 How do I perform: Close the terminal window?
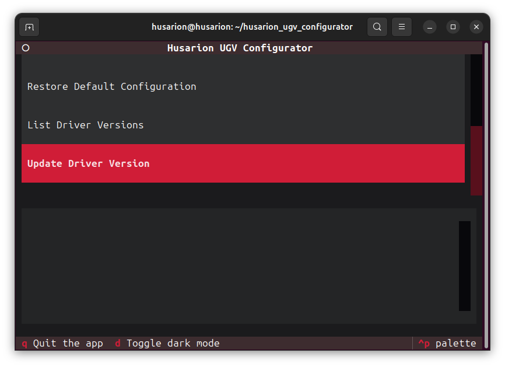tap(476, 27)
